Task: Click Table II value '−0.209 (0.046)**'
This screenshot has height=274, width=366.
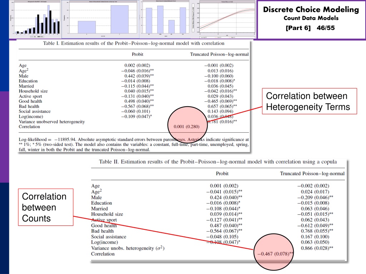Action: (x=315, y=197)
